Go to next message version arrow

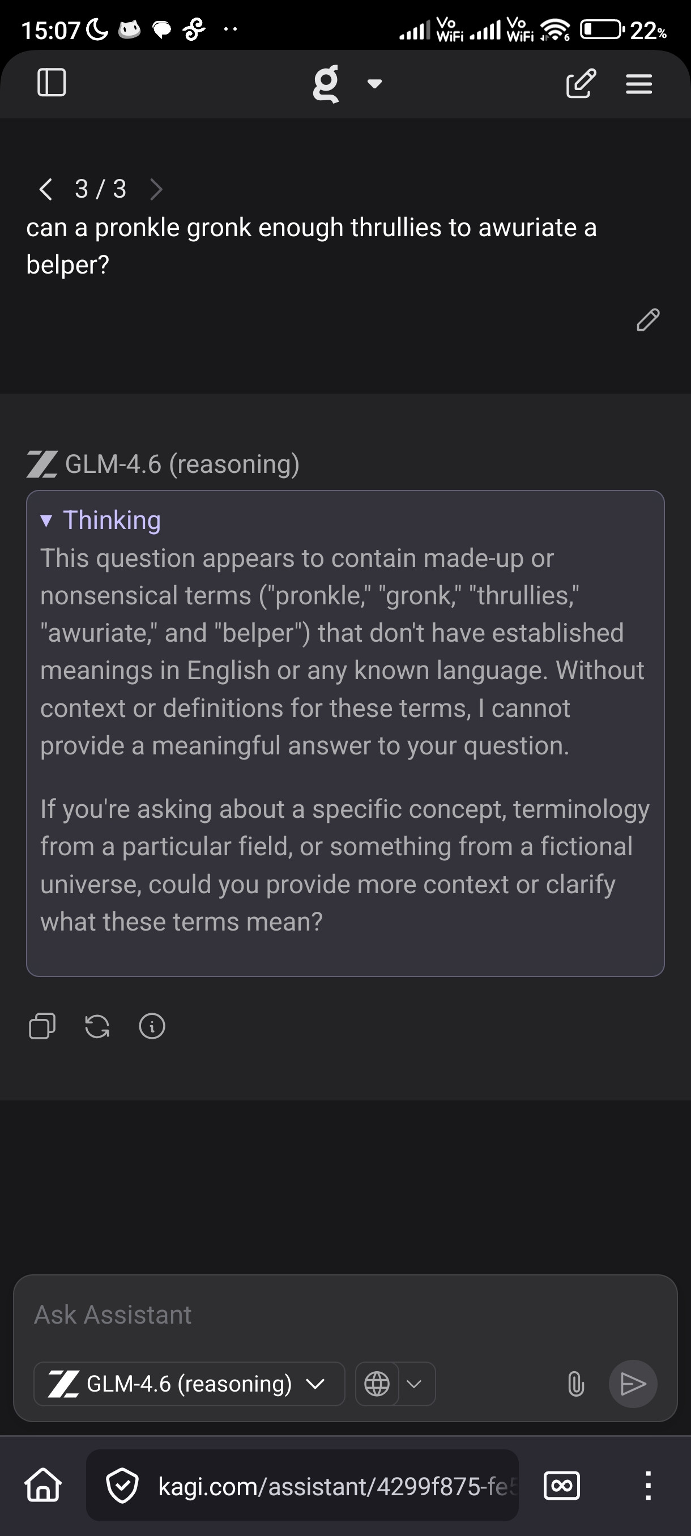click(156, 189)
